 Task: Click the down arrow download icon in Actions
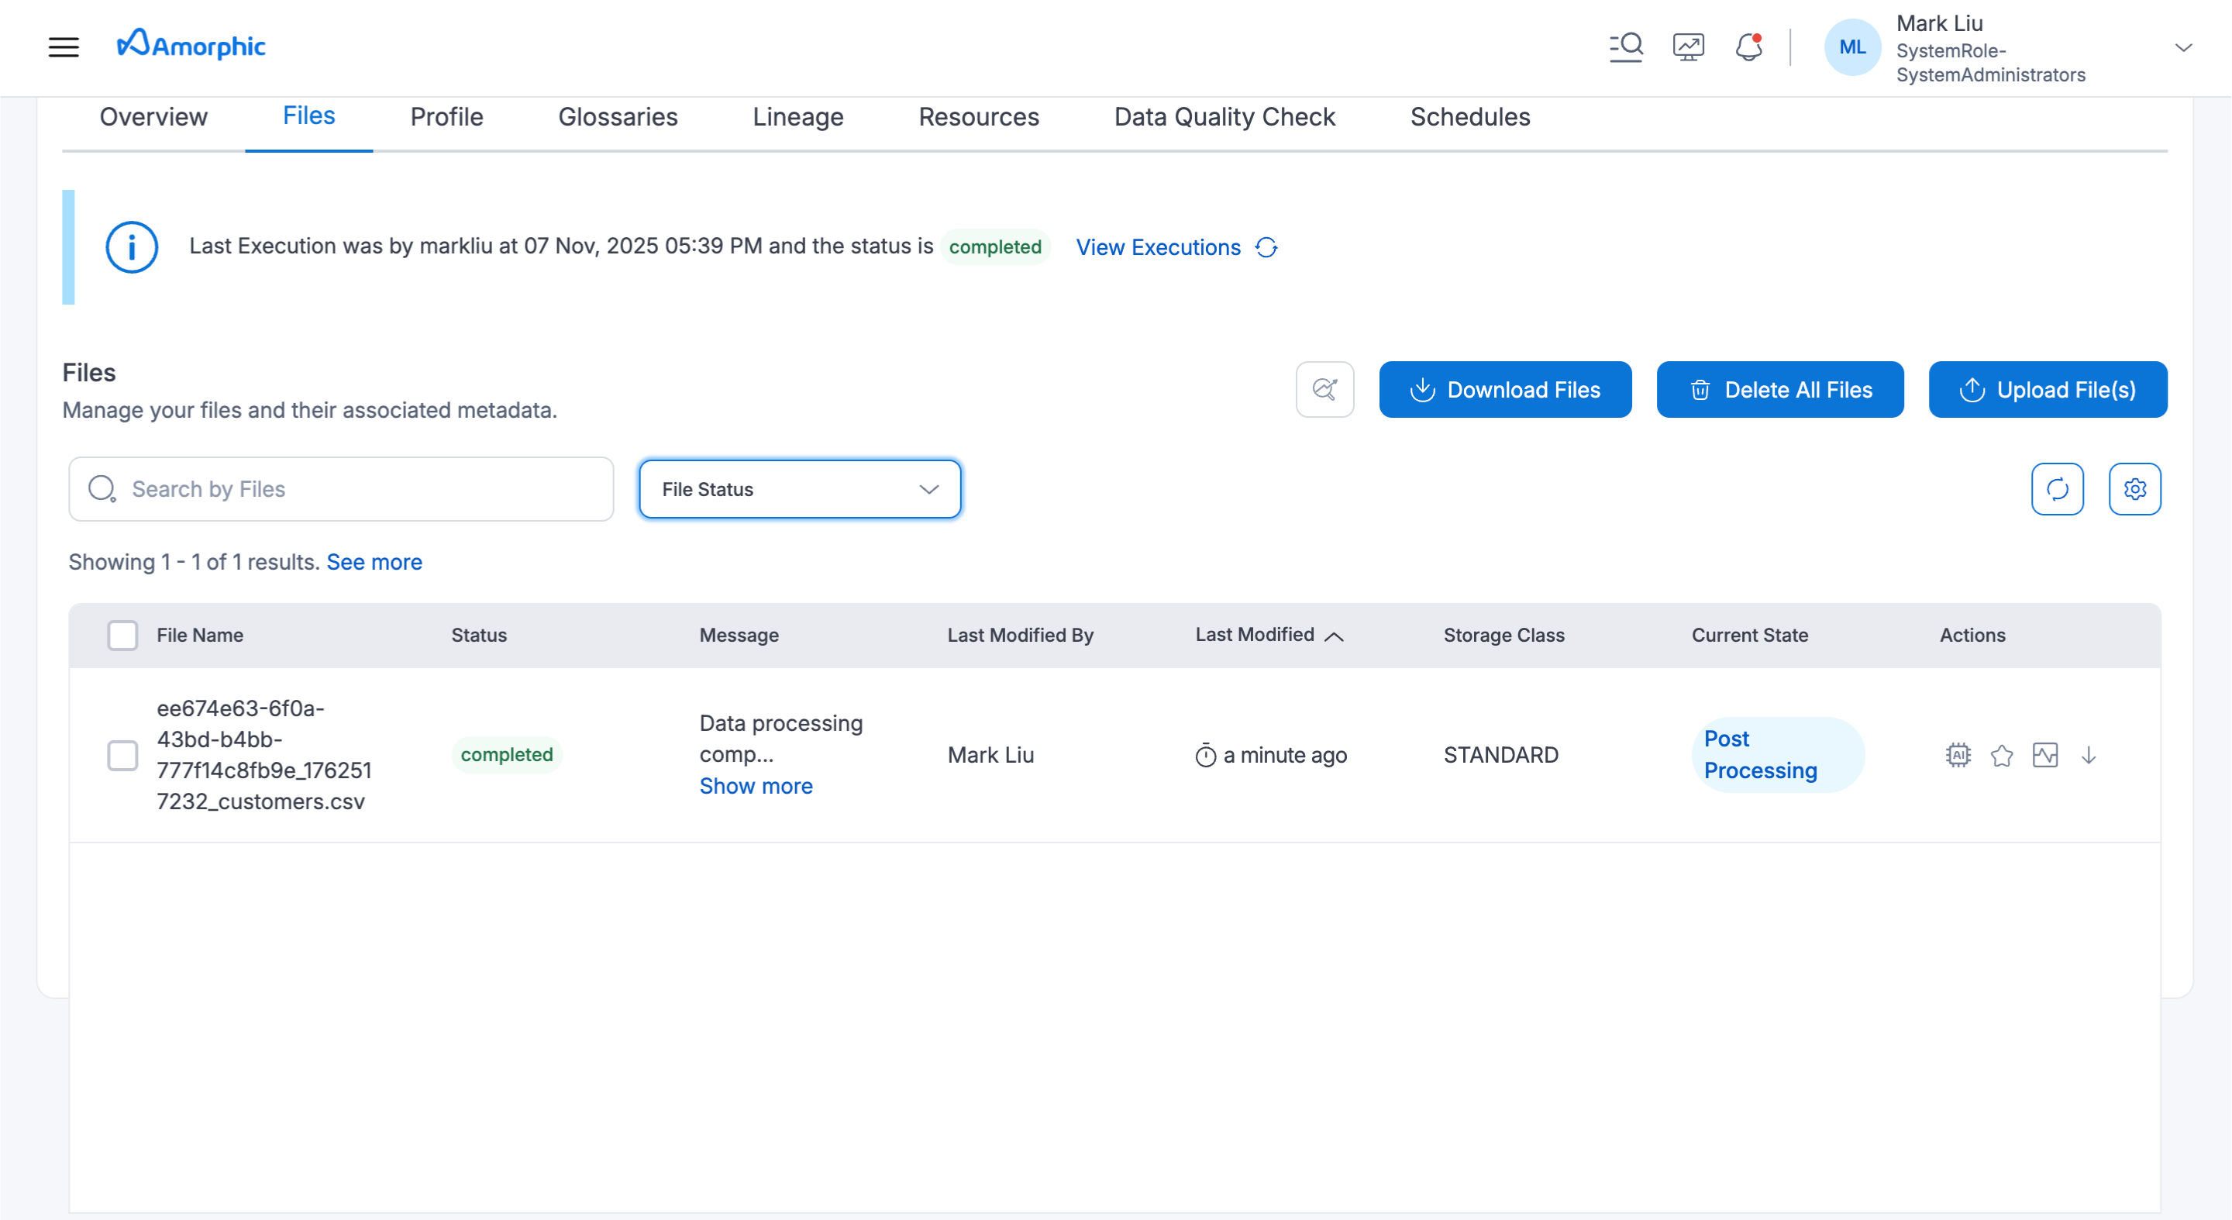coord(2088,755)
